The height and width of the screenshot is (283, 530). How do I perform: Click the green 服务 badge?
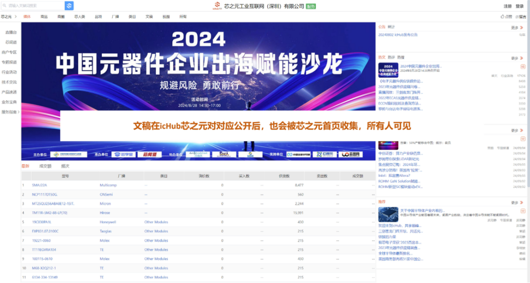[311, 6]
